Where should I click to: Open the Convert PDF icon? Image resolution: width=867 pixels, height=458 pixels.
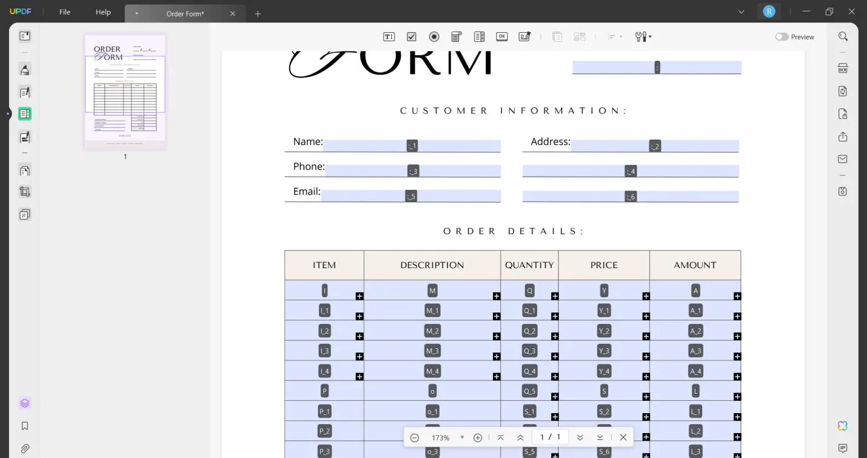pyautogui.click(x=843, y=91)
